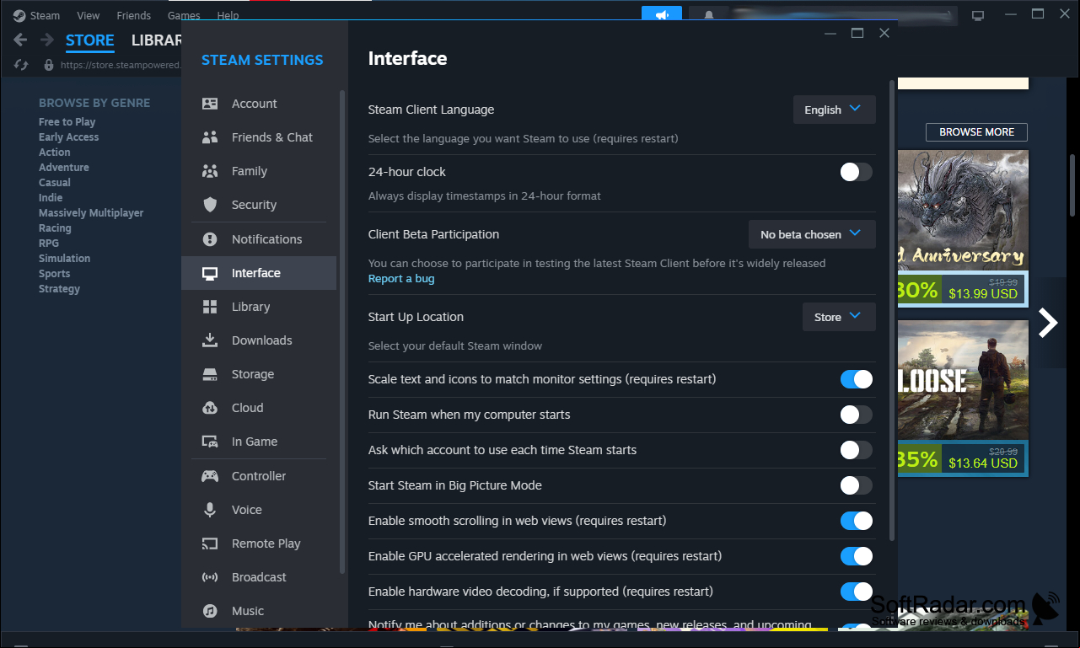Click the store URL address field
Viewport: 1080px width, 648px height.
coord(121,65)
